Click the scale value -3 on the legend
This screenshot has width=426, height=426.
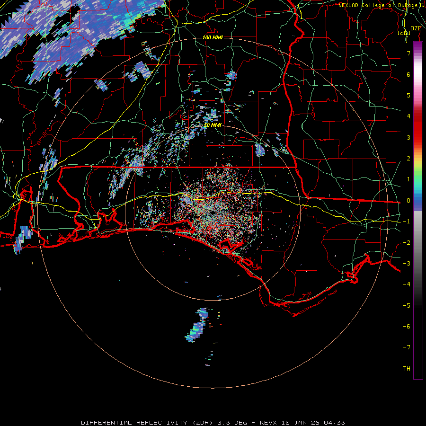[407, 264]
